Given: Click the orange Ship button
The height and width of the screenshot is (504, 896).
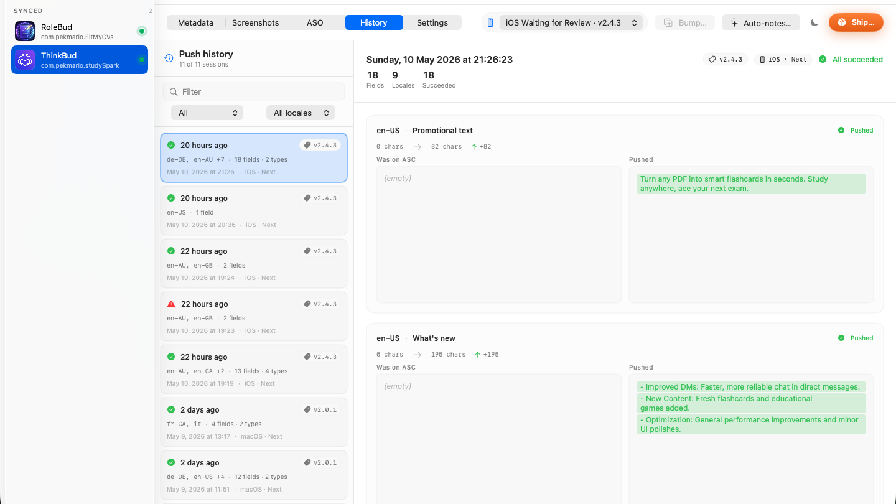Looking at the screenshot, I should tap(856, 22).
